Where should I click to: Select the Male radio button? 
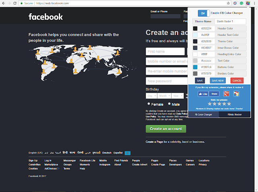169,104
